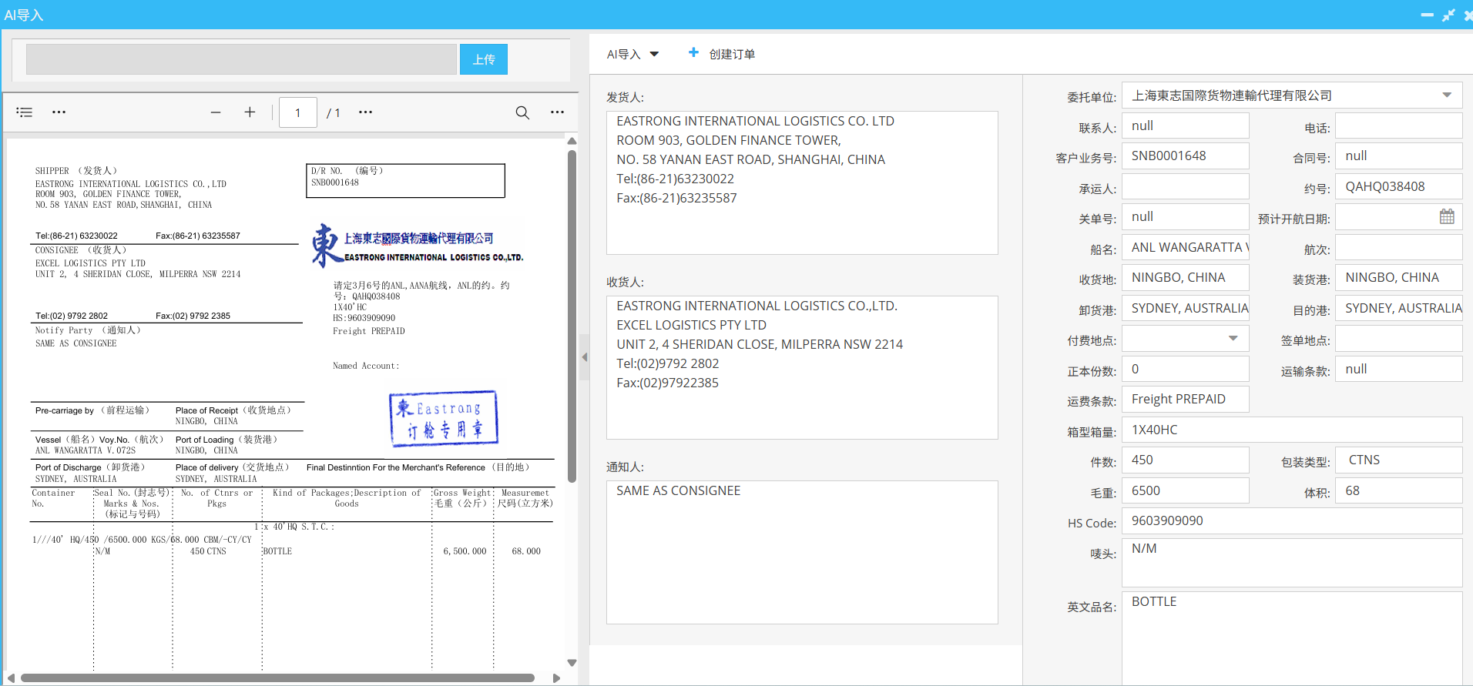This screenshot has height=686, width=1473.
Task: Click the 发货人 text area
Action: point(802,182)
